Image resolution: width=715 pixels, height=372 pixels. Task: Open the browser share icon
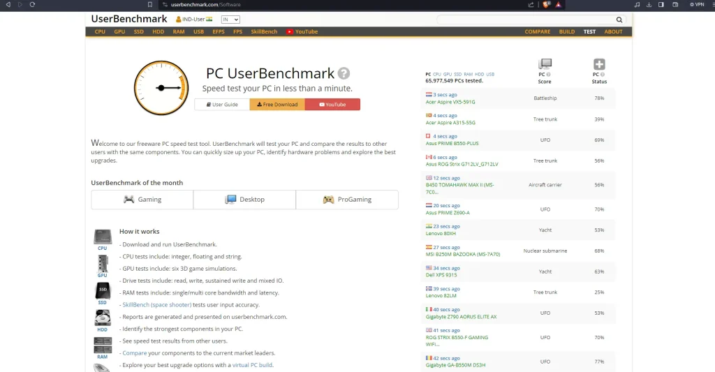click(x=531, y=5)
